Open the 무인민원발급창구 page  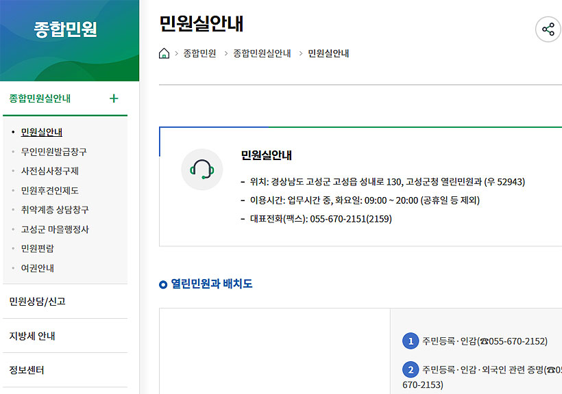pos(54,151)
